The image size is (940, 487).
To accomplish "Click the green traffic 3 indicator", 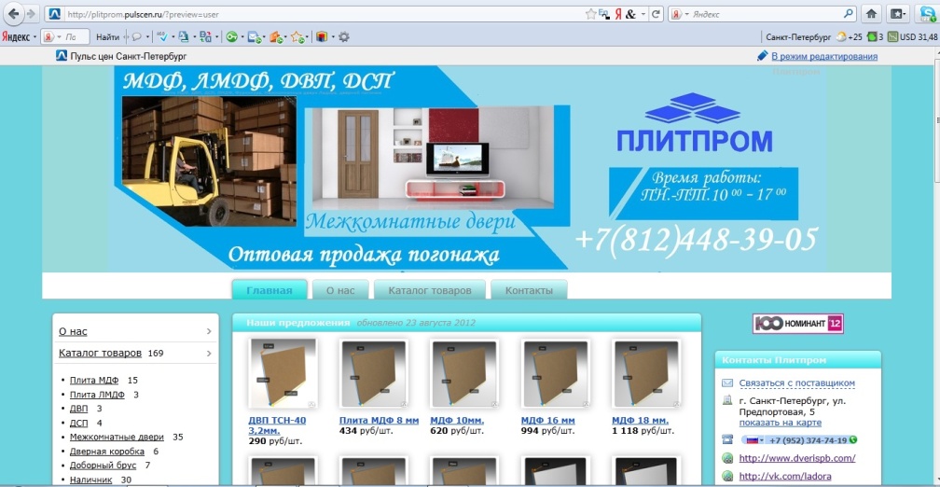I will click(x=876, y=37).
